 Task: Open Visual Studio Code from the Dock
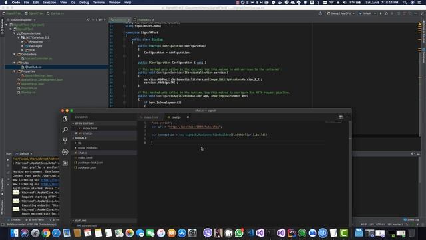pyautogui.click(x=250, y=233)
